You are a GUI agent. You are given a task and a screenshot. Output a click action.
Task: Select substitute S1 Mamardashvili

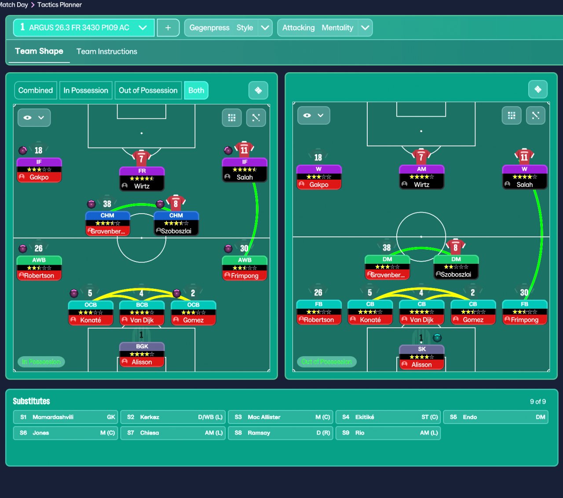tap(66, 417)
